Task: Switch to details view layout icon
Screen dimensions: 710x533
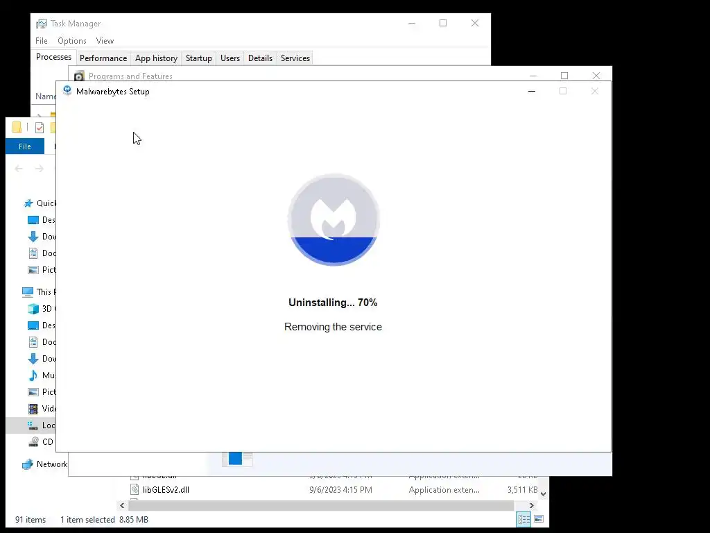Action: tap(524, 519)
